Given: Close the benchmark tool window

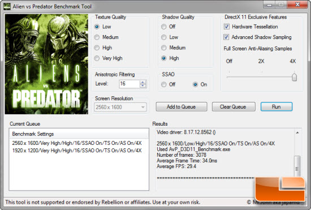Looking at the screenshot, I should [x=297, y=5].
